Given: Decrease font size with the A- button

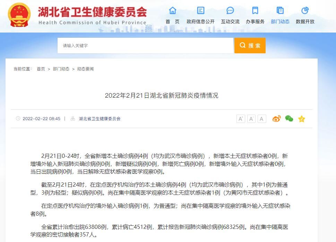Looking at the screenshot, I should coord(251,119).
